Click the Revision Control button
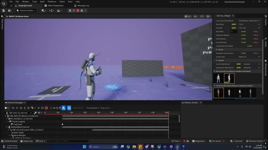Image resolution: width=268 pixels, height=150 pixels. coord(256,141)
